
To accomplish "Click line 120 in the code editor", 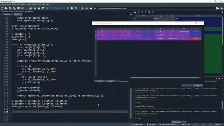I will (70, 112).
